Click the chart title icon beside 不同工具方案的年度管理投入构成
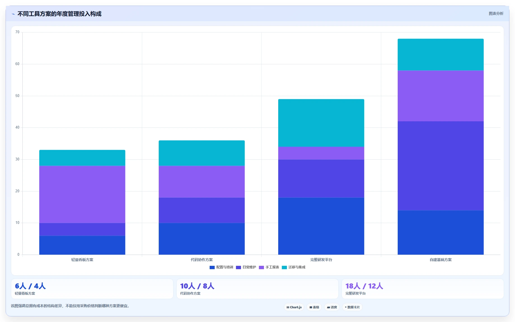515x322 pixels. point(13,14)
